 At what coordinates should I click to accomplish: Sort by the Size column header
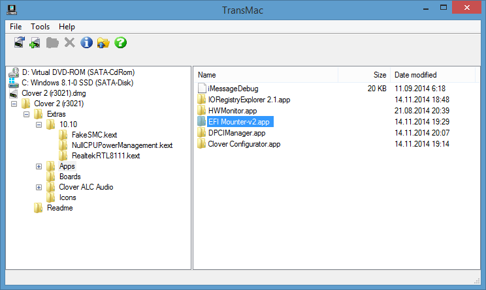pyautogui.click(x=364, y=75)
